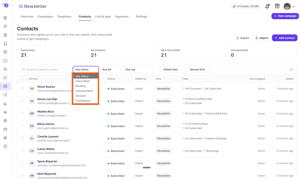
Task: Switch to the Overview tab
Action: pyautogui.click(x=27, y=16)
